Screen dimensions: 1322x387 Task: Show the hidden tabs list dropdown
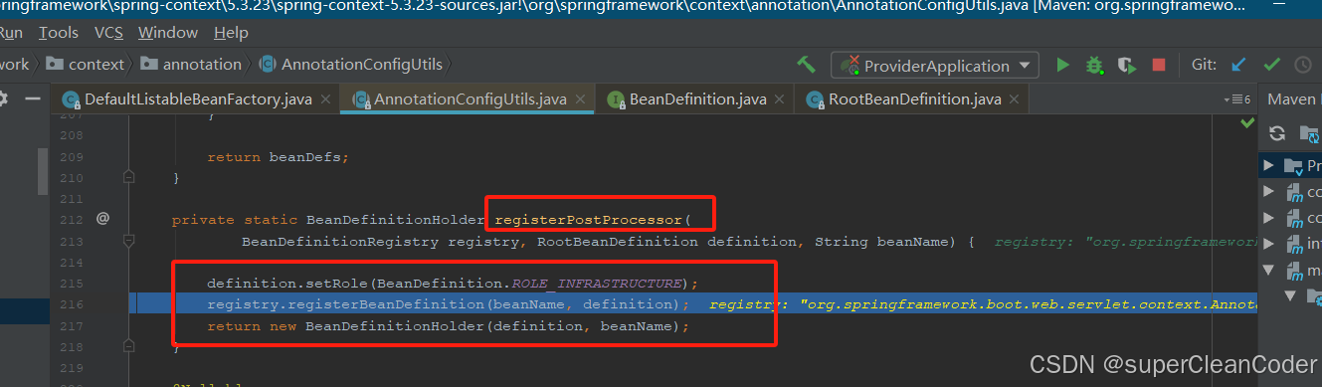pos(1236,99)
